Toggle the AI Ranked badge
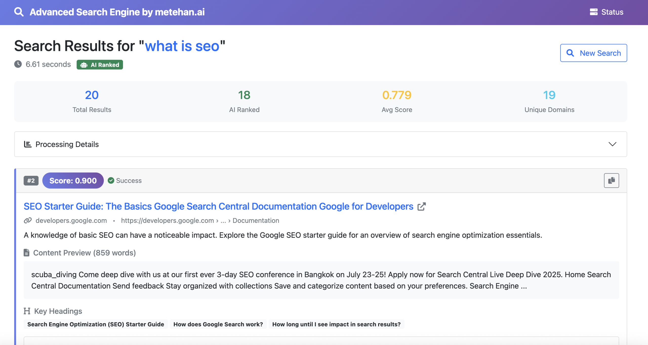Image resolution: width=648 pixels, height=345 pixels. (x=99, y=65)
